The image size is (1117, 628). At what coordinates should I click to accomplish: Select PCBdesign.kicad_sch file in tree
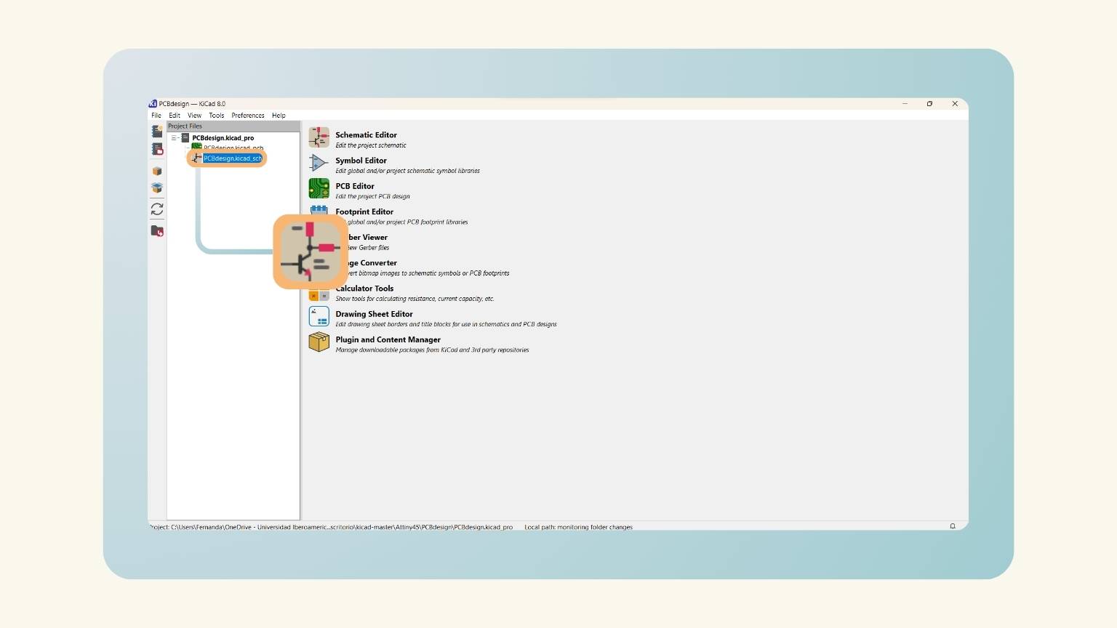(x=232, y=158)
